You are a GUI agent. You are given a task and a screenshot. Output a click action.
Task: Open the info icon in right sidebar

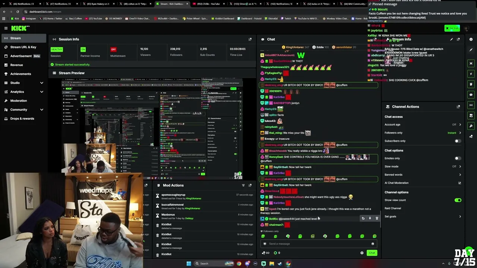click(x=471, y=39)
